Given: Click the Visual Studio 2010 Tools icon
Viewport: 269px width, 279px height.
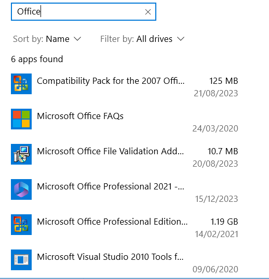Looking at the screenshot, I should tap(21, 260).
